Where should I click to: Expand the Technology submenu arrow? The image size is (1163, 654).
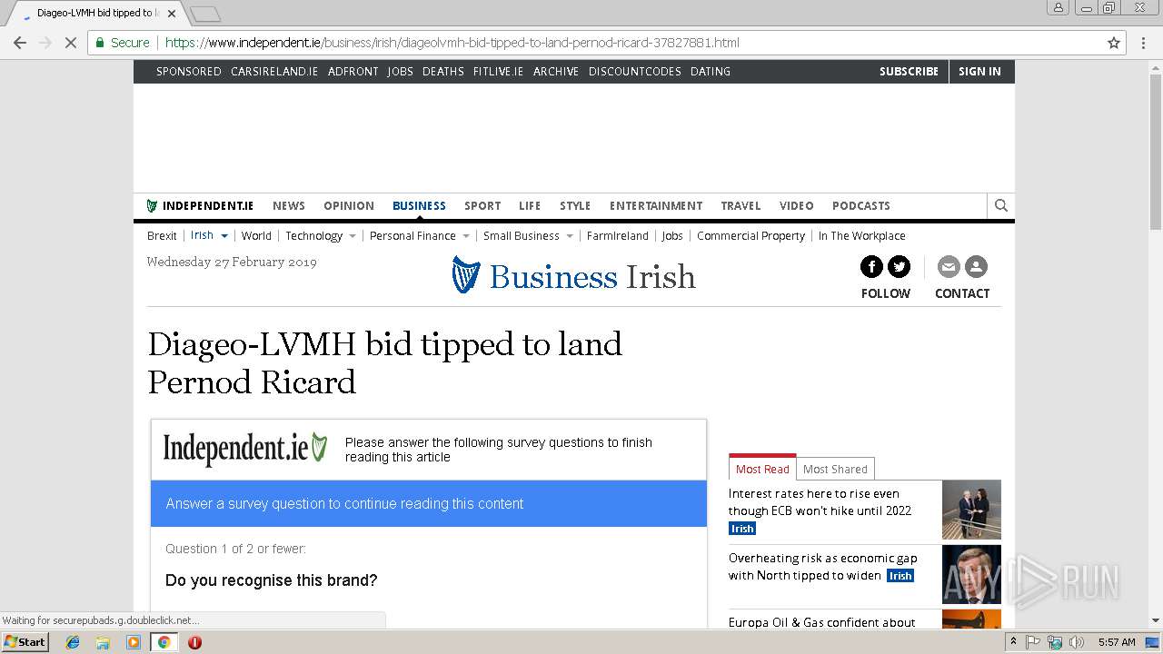click(x=353, y=236)
